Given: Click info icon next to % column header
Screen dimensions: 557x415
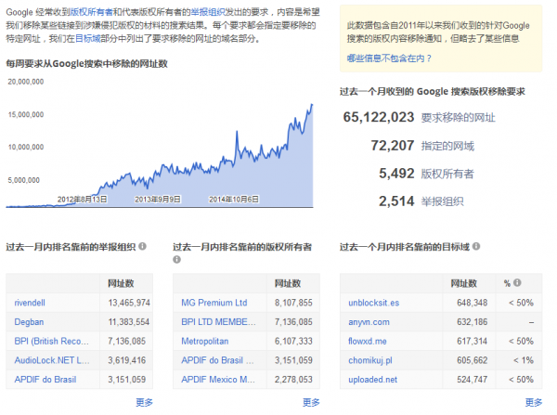Looking at the screenshot, I should pyautogui.click(x=518, y=282).
